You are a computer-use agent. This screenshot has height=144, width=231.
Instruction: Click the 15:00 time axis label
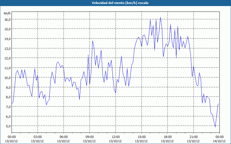point(141,137)
